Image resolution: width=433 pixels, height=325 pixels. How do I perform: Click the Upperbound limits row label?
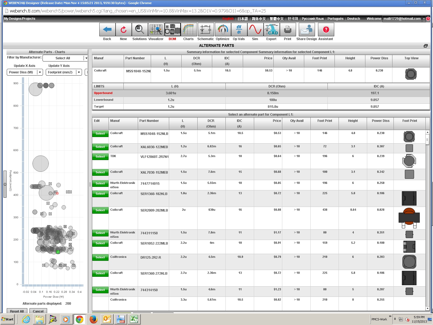(103, 93)
